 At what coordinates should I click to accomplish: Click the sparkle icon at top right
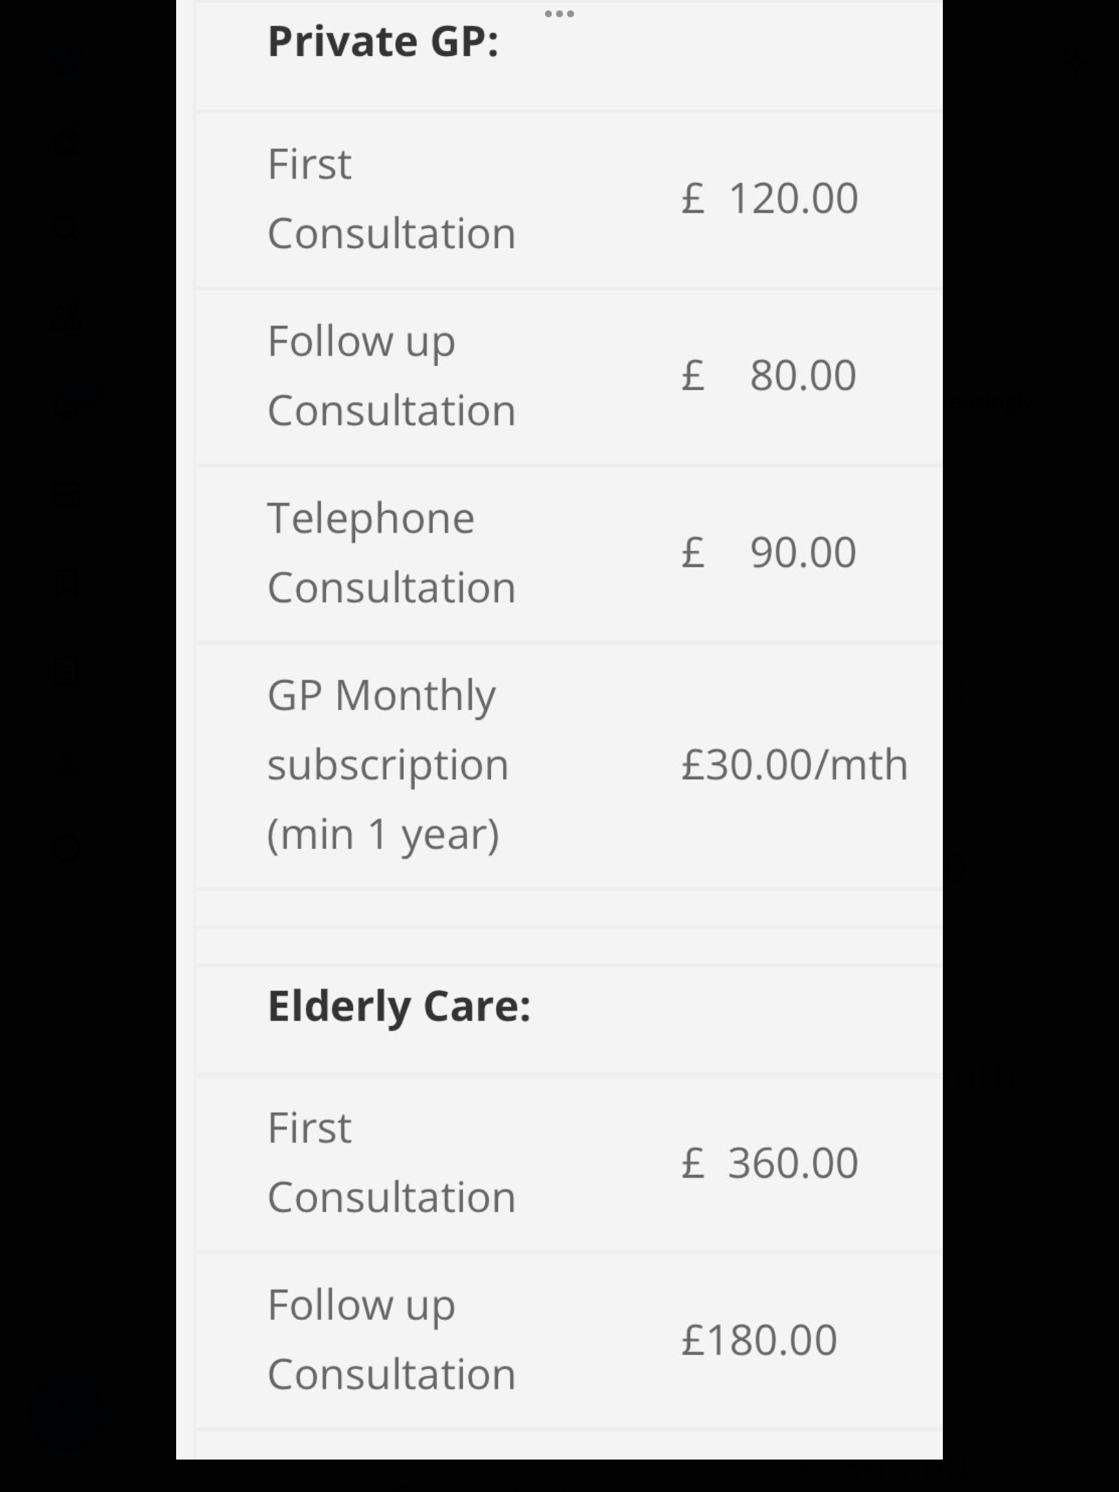1075,62
